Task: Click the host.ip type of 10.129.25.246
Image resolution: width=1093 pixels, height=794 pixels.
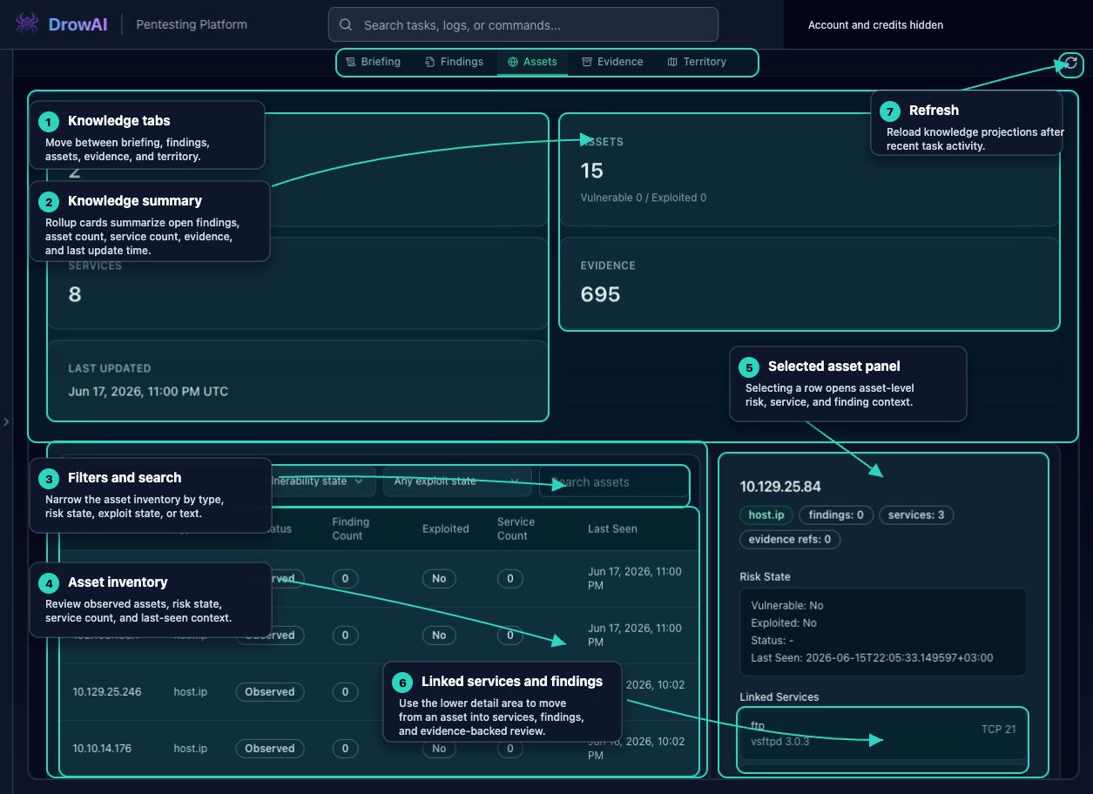Action: coord(191,692)
